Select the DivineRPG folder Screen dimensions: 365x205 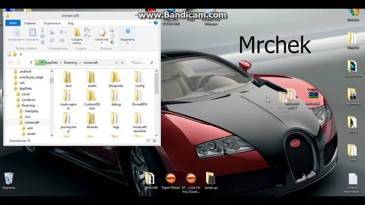(140, 98)
